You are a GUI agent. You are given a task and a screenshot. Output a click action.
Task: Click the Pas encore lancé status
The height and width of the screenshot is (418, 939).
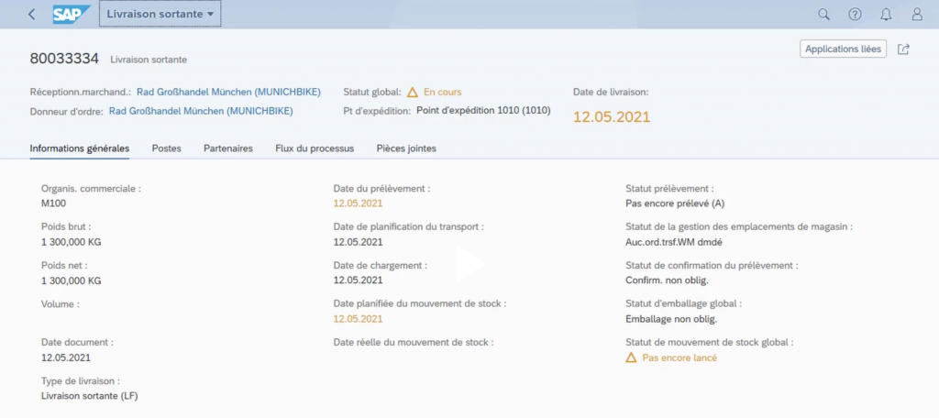coord(679,357)
